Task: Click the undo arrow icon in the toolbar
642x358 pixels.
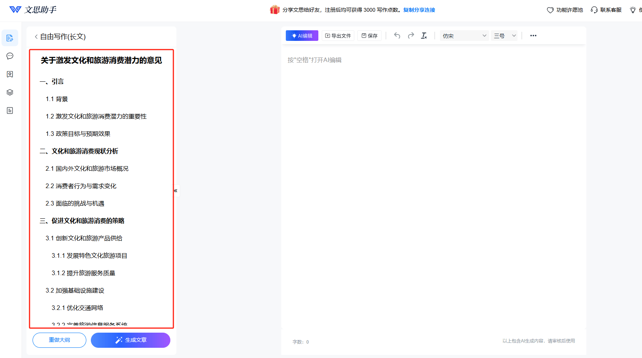Action: pyautogui.click(x=397, y=35)
